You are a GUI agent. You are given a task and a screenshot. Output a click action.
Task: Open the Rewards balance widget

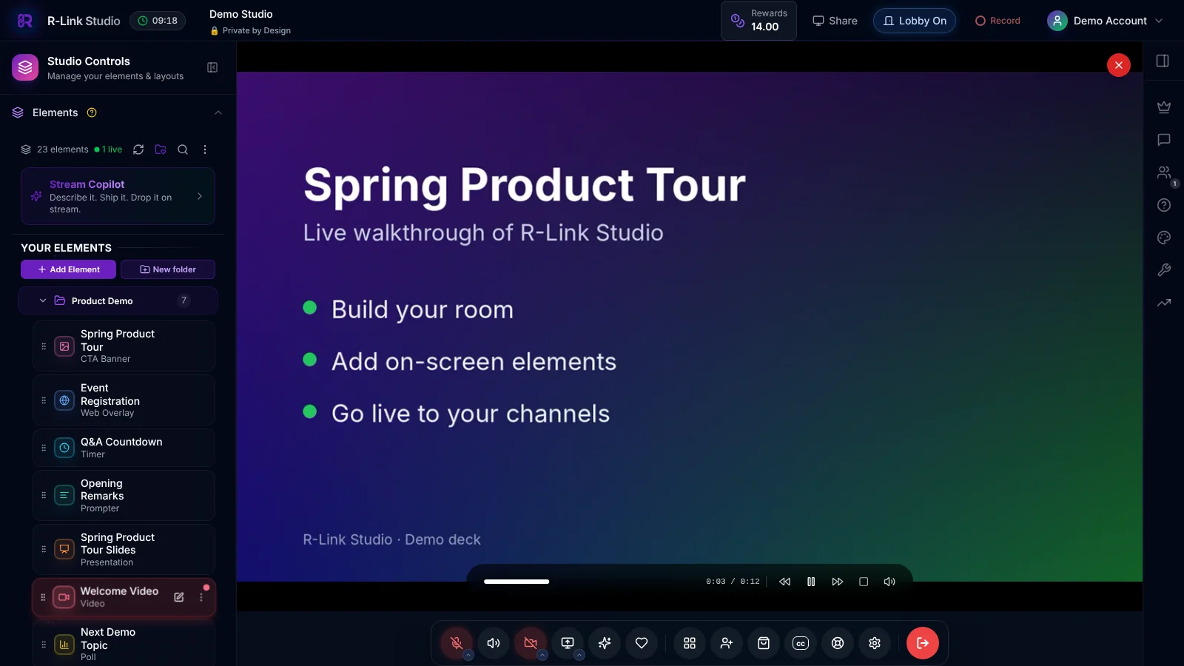(758, 21)
